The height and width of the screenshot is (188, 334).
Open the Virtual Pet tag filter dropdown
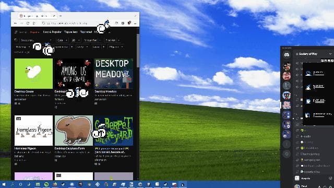coord(92,40)
